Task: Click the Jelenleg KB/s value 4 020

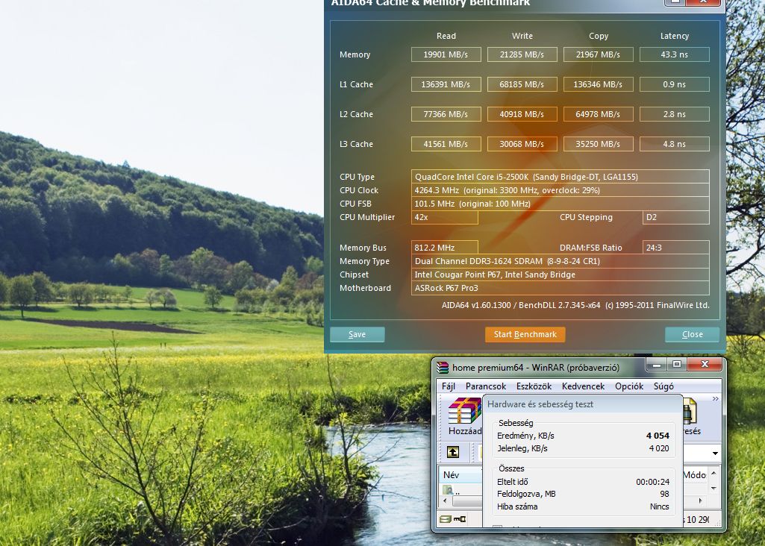Action: pos(658,448)
